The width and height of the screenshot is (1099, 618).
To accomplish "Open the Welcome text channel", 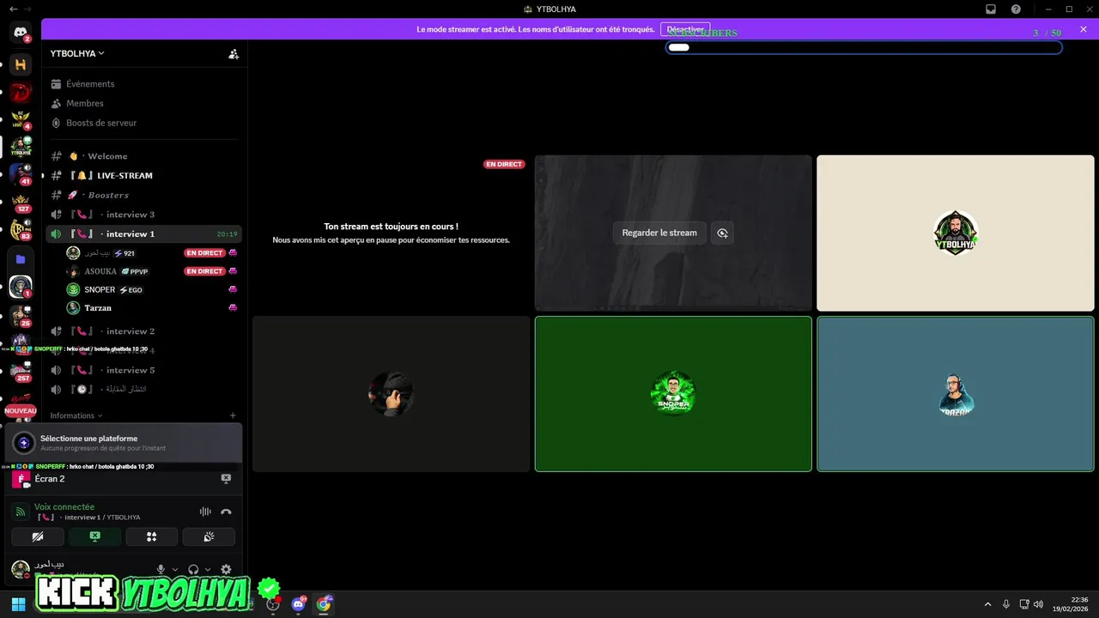I will tap(143, 156).
